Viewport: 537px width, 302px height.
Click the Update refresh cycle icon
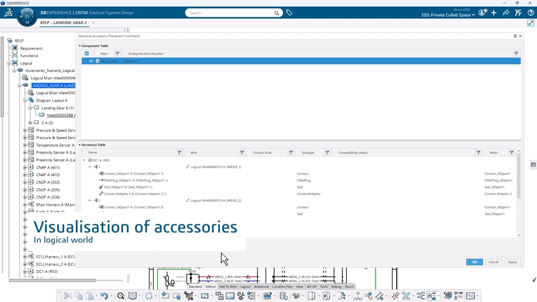click(149, 295)
